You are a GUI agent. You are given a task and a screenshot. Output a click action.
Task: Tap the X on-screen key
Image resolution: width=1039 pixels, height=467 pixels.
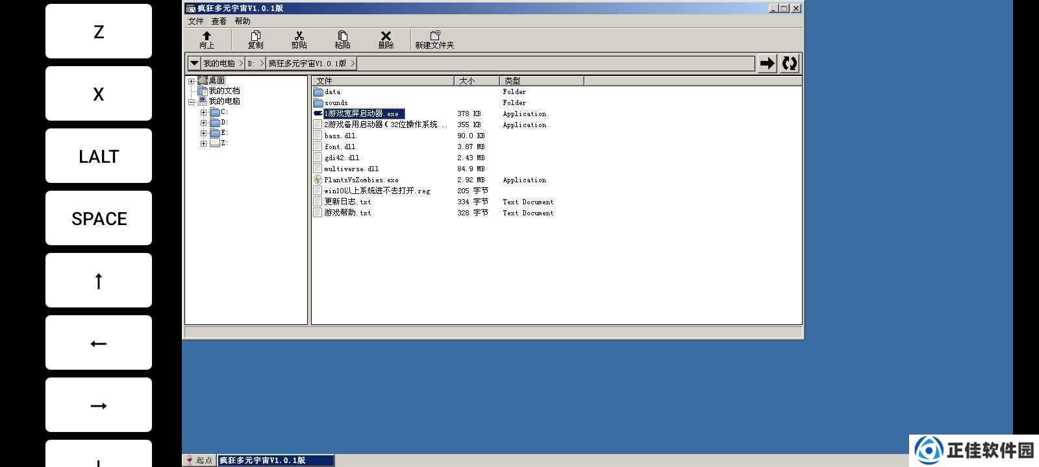[99, 93]
